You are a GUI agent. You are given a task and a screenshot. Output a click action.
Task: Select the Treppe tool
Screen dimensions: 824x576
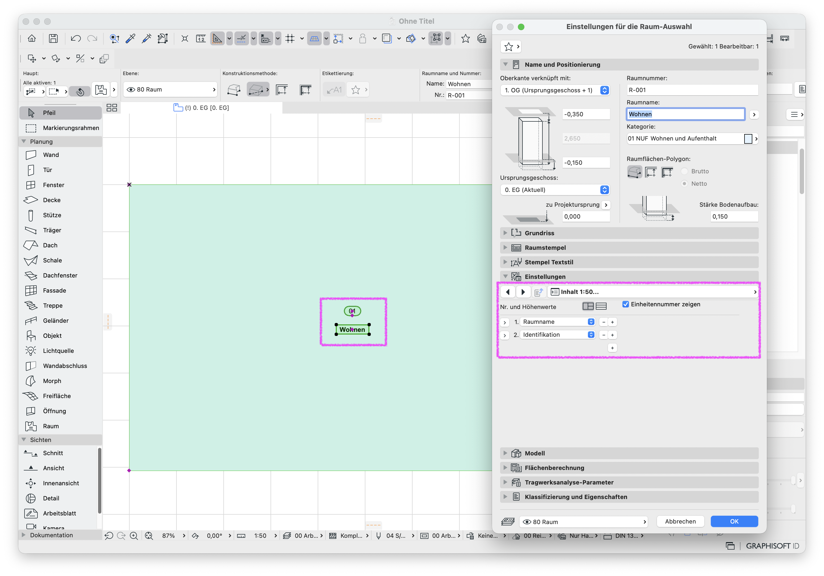point(60,305)
